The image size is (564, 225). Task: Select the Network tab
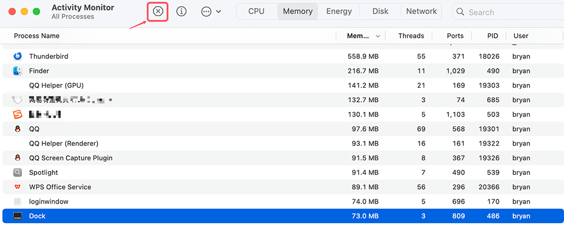click(x=421, y=11)
